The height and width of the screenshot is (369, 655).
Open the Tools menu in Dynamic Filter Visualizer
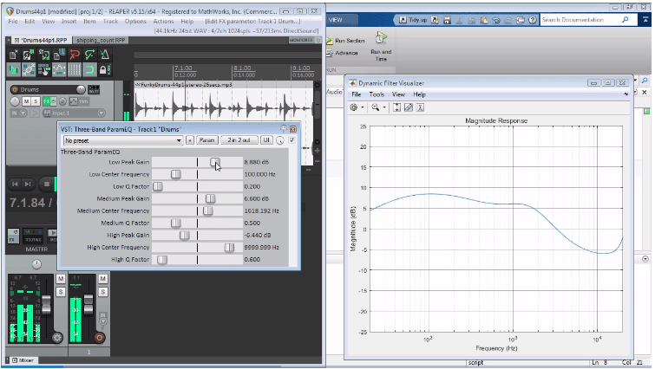[377, 94]
